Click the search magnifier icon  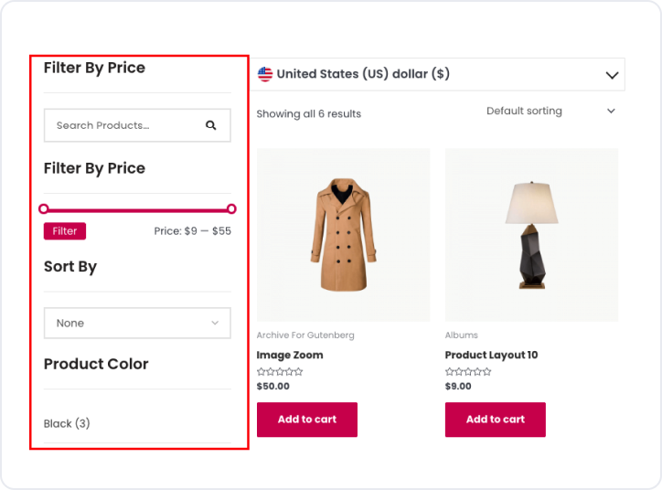pyautogui.click(x=211, y=125)
